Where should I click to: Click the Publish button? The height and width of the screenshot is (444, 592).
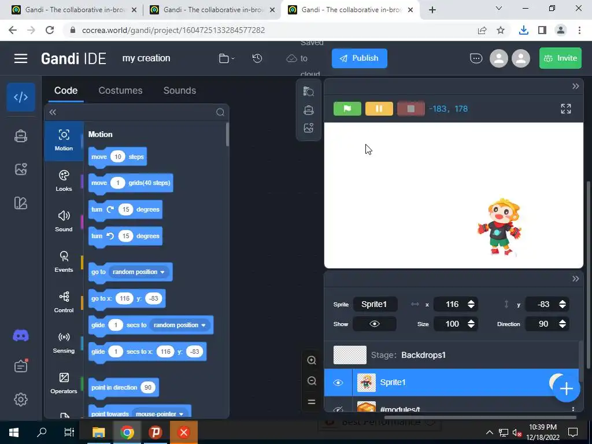(360, 58)
